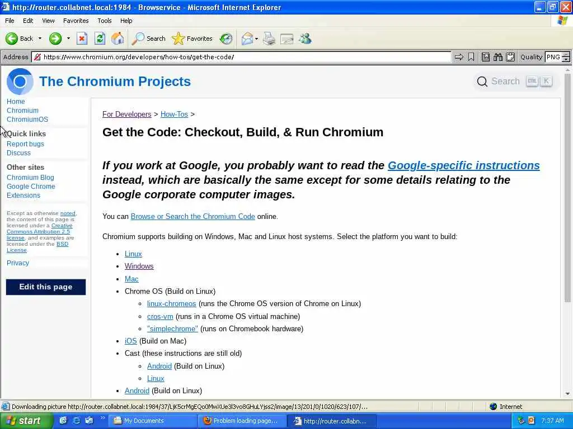The image size is (573, 429).
Task: Click the Internet zone status indicator
Action: (x=506, y=407)
